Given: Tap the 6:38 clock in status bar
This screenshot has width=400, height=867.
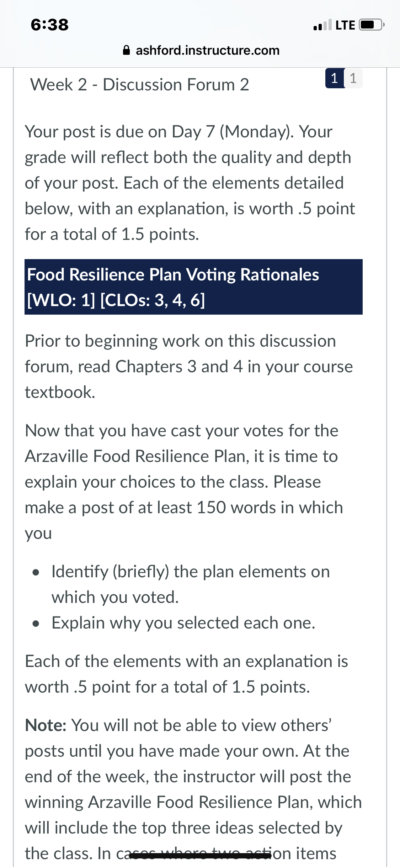Looking at the screenshot, I should tap(50, 25).
